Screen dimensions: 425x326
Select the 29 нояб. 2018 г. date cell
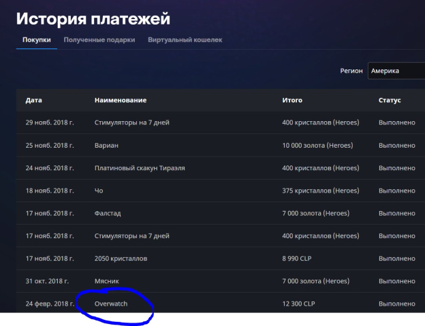[50, 123]
